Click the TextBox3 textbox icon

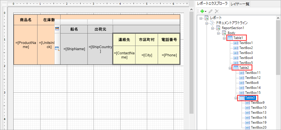(x=236, y=53)
